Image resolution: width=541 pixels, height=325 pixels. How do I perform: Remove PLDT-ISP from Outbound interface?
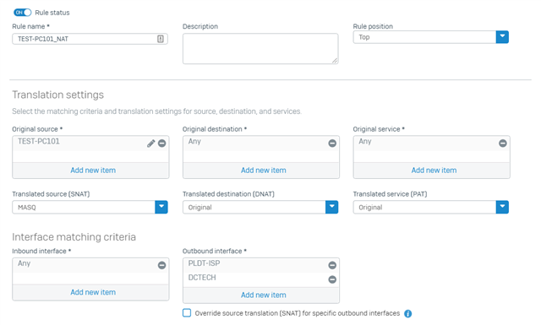332,265
